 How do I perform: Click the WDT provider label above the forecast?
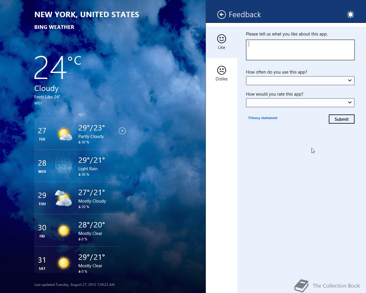click(82, 115)
